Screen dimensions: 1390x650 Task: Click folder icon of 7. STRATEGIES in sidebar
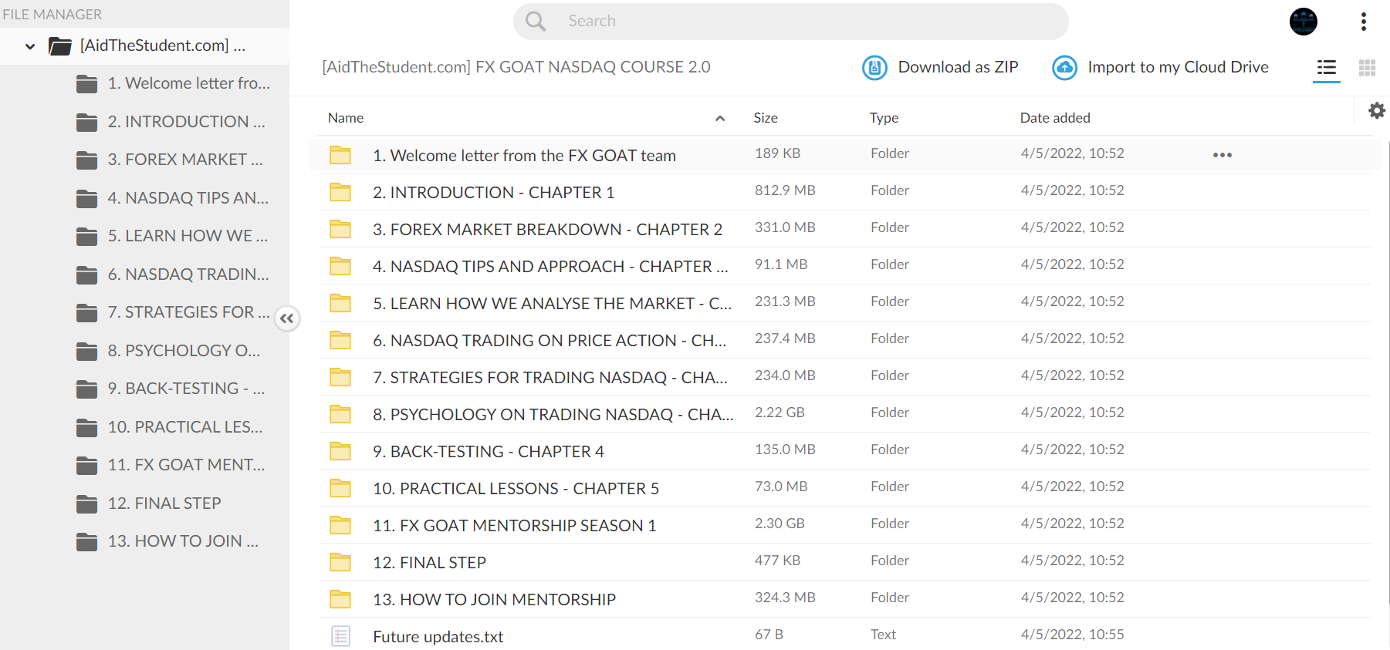point(87,312)
